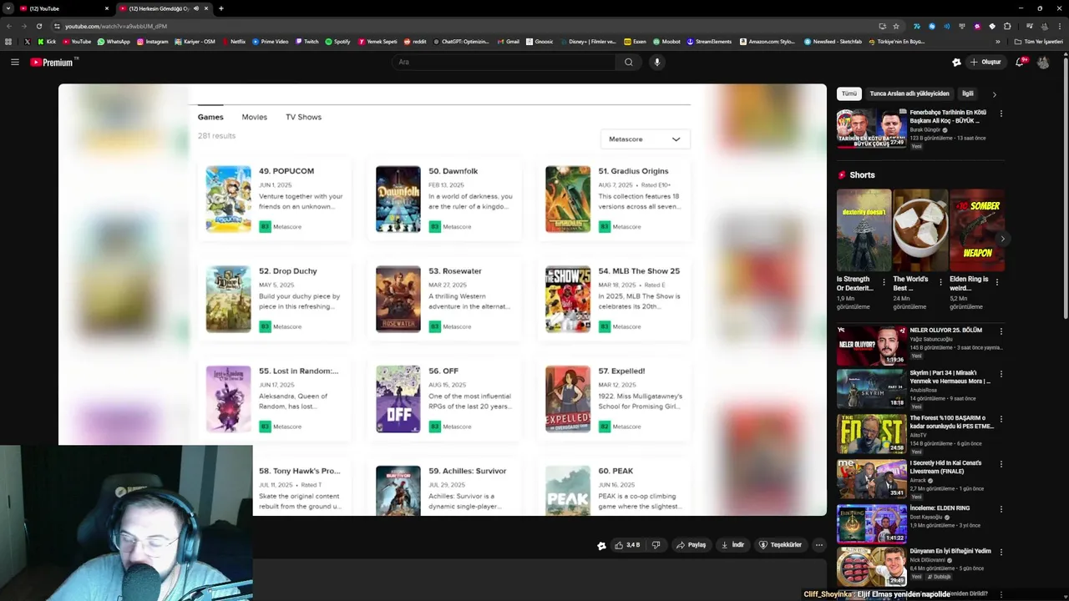Open the YouTube hamburger guide menu

tap(14, 62)
